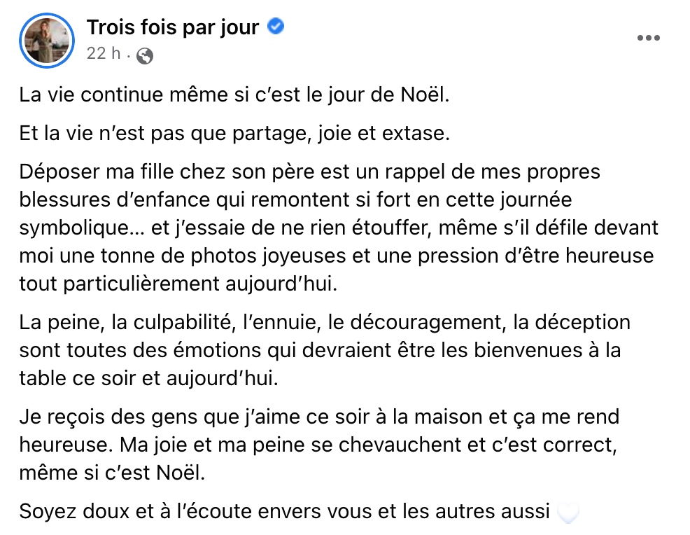Click the word culpabilité in the post

(182, 323)
